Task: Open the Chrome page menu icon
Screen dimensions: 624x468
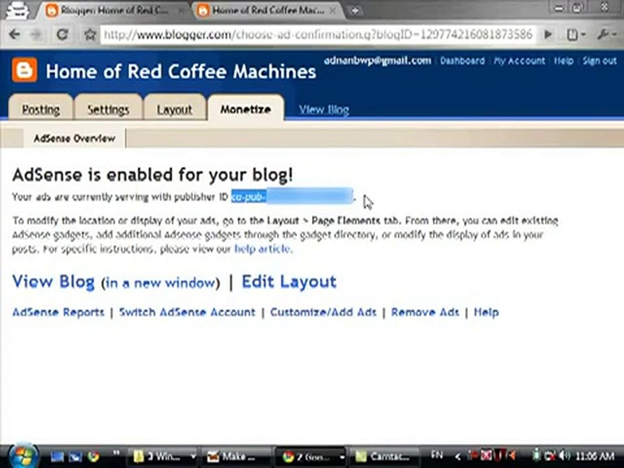Action: pyautogui.click(x=575, y=34)
